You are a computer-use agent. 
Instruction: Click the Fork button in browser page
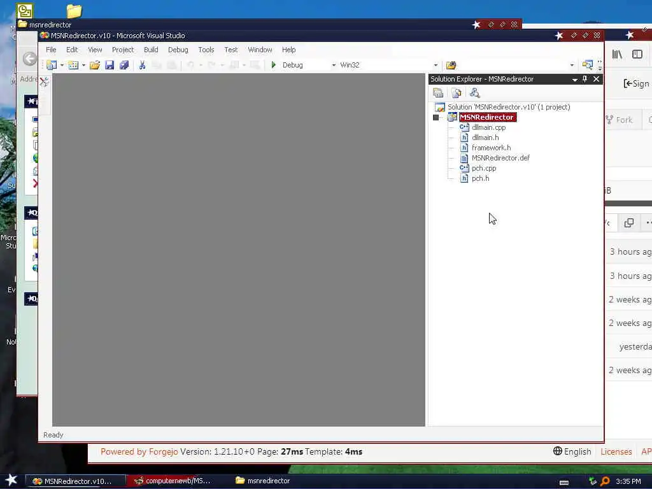620,120
